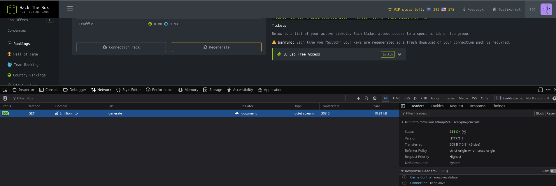Screen dimensions: 556x186
Task: Filter requests by CSS
Action: tap(407, 98)
